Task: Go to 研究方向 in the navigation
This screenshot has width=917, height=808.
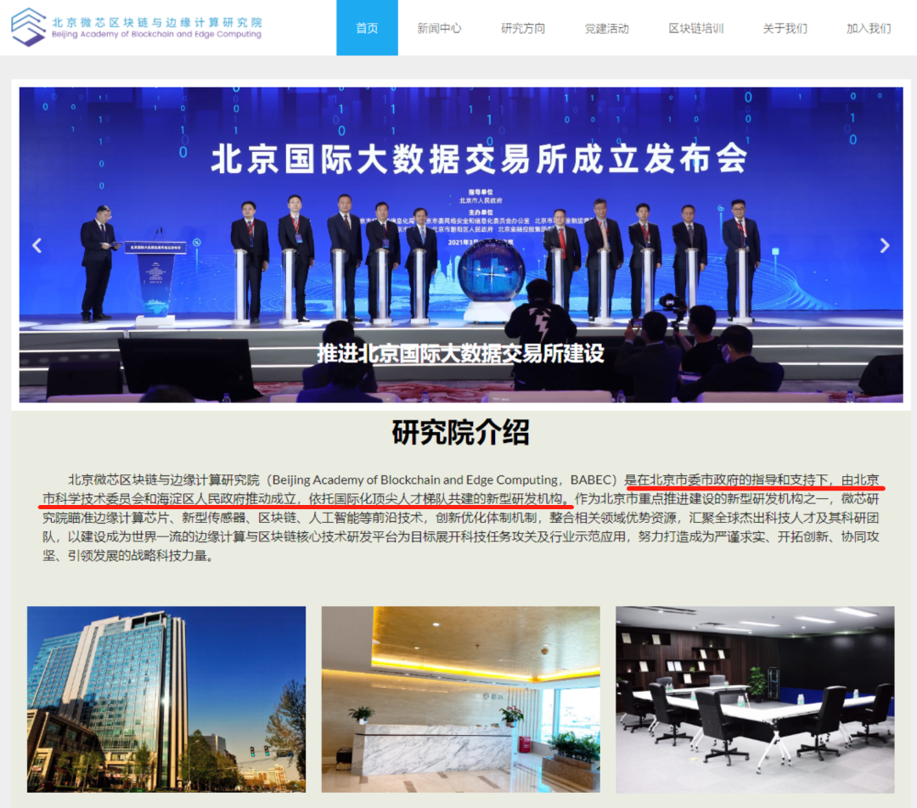Action: [x=523, y=28]
